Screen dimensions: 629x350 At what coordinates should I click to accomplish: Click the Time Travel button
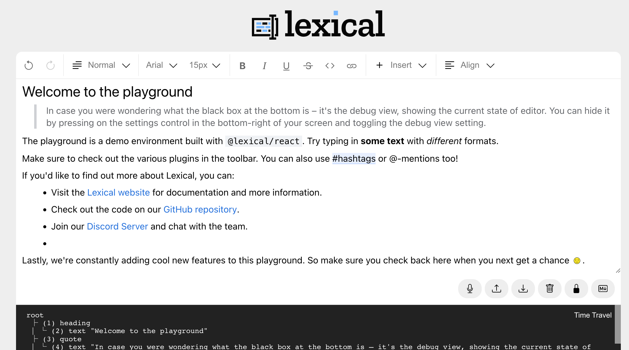click(x=592, y=315)
